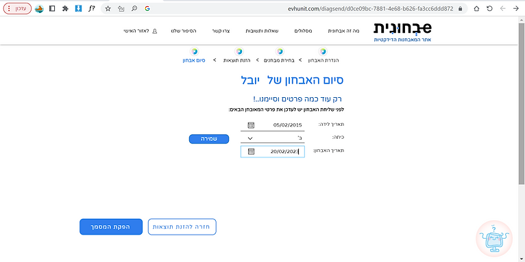This screenshot has height=262, width=525.
Task: Click the הפקת המסמך button
Action: (x=111, y=227)
